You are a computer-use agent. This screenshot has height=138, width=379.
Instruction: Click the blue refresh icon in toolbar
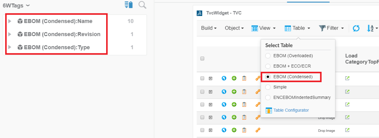(356, 28)
